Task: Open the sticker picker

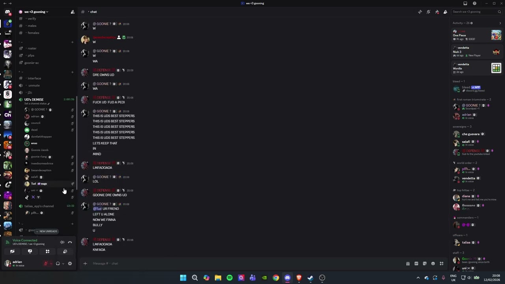Action: coord(425,263)
